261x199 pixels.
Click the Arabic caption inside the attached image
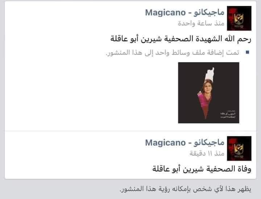[x=228, y=115]
